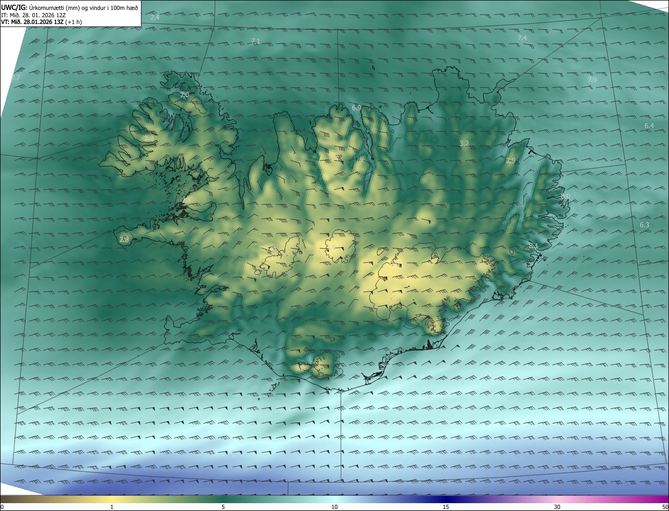Click the 6.3 value label on the map

pos(644,225)
